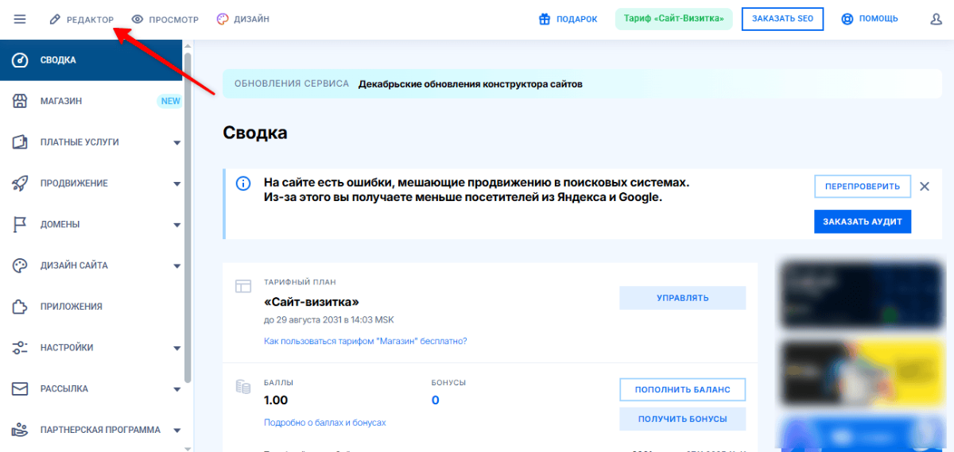Click the Платные услуги icon
Viewport: 954px width, 452px height.
coord(21,142)
